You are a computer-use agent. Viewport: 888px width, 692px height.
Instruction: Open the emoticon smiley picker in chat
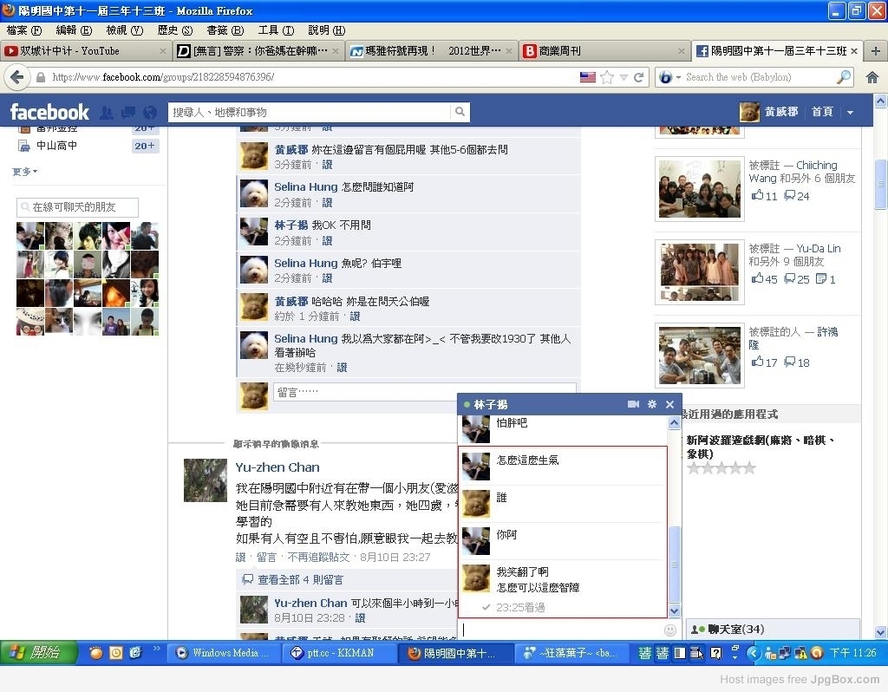669,630
